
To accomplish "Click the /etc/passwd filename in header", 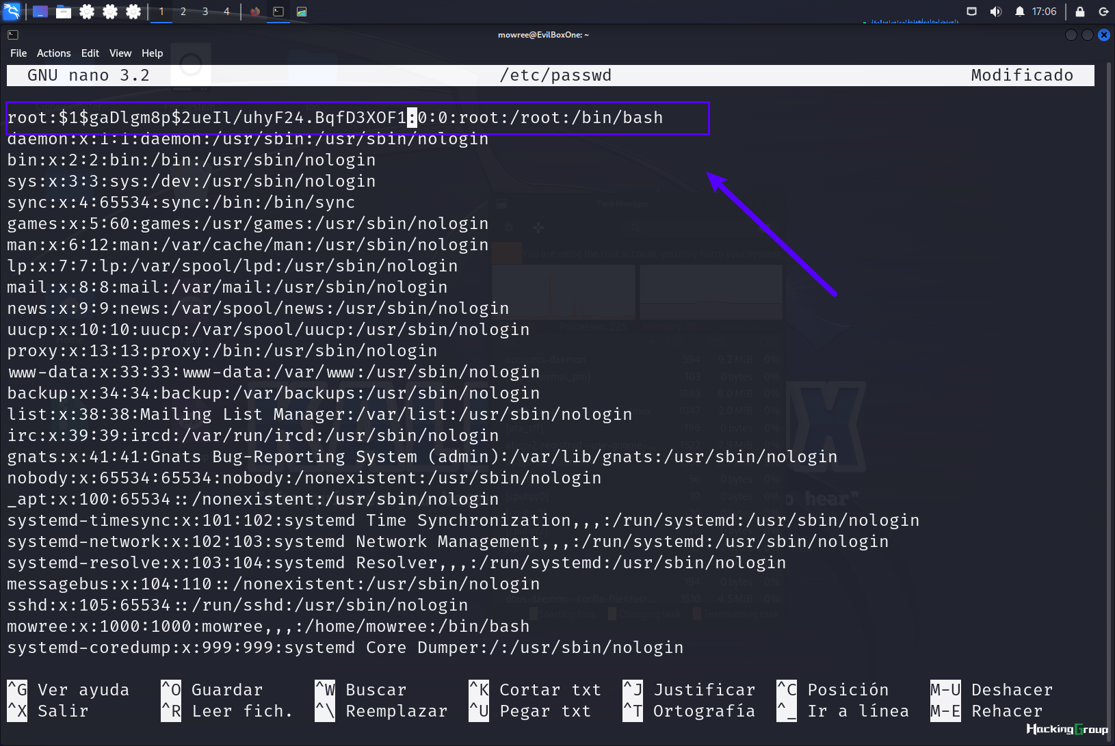I will [555, 75].
